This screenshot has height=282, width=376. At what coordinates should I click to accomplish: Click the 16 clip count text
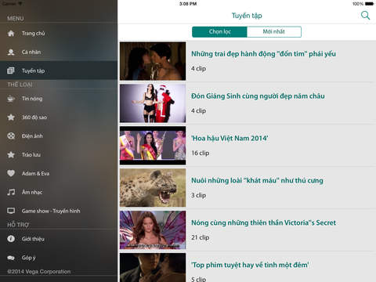[x=201, y=153]
